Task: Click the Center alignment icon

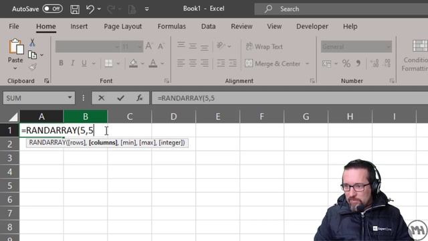Action: [x=193, y=64]
